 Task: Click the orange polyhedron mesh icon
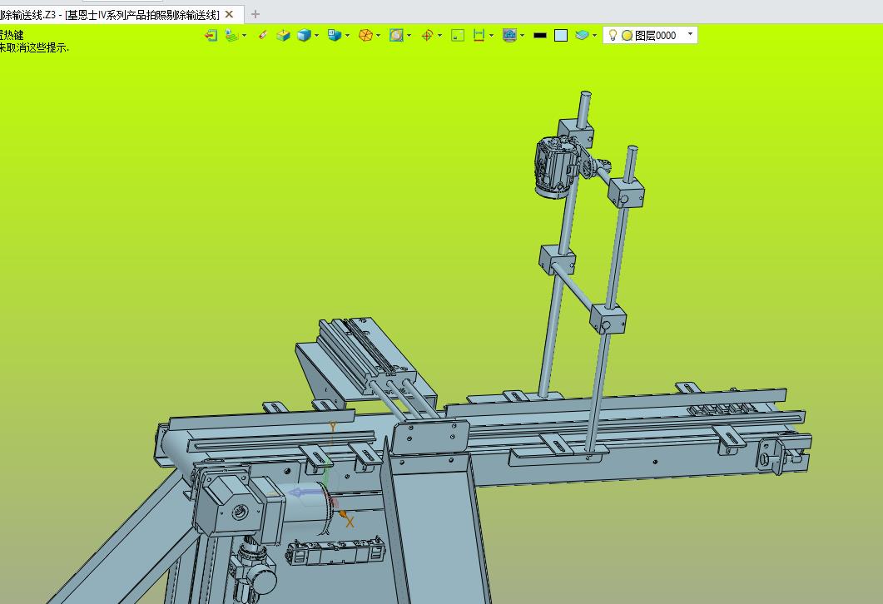point(365,36)
